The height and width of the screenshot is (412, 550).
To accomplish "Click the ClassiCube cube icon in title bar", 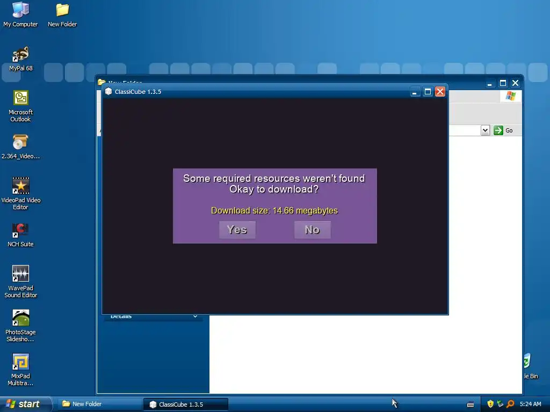I will point(108,91).
